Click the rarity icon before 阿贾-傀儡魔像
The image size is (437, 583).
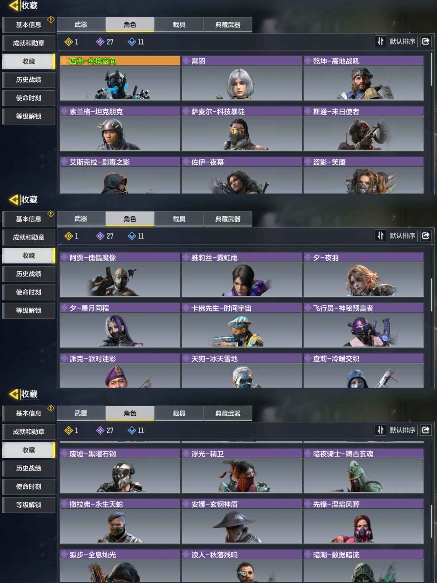click(64, 258)
